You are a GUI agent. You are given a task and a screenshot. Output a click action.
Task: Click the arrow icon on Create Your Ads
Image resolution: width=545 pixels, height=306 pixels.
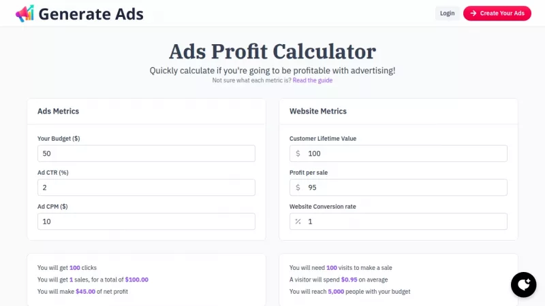pyautogui.click(x=473, y=13)
